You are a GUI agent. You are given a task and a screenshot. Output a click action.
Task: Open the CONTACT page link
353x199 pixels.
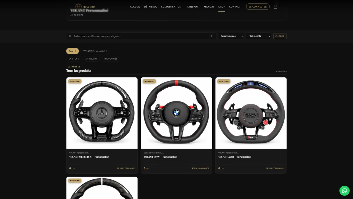click(235, 7)
